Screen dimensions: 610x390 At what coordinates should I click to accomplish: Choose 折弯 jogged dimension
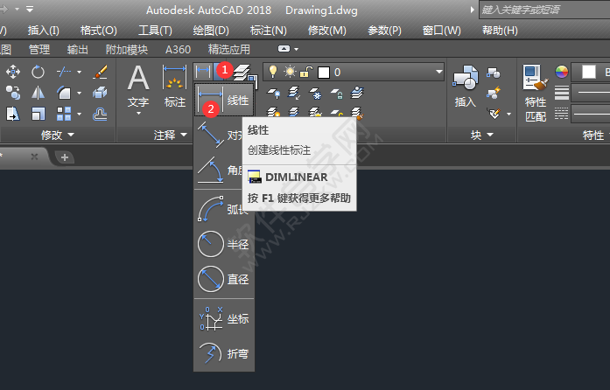point(224,353)
